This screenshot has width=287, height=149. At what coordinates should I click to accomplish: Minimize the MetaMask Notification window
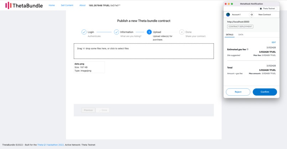[x=229, y=4]
